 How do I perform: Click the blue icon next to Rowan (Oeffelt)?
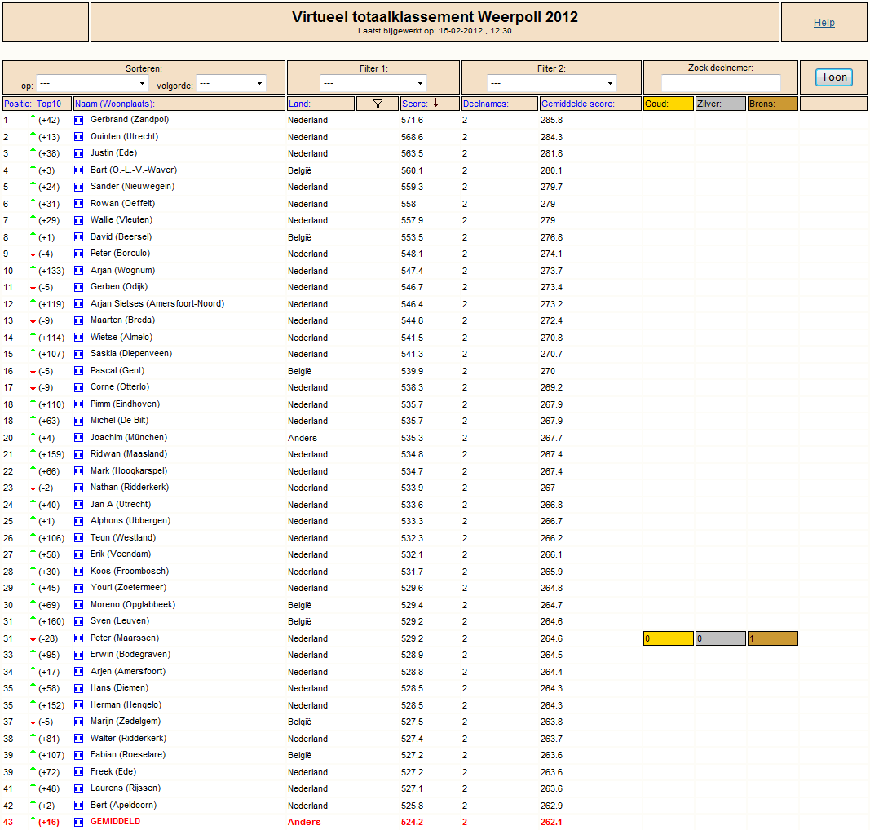click(79, 204)
